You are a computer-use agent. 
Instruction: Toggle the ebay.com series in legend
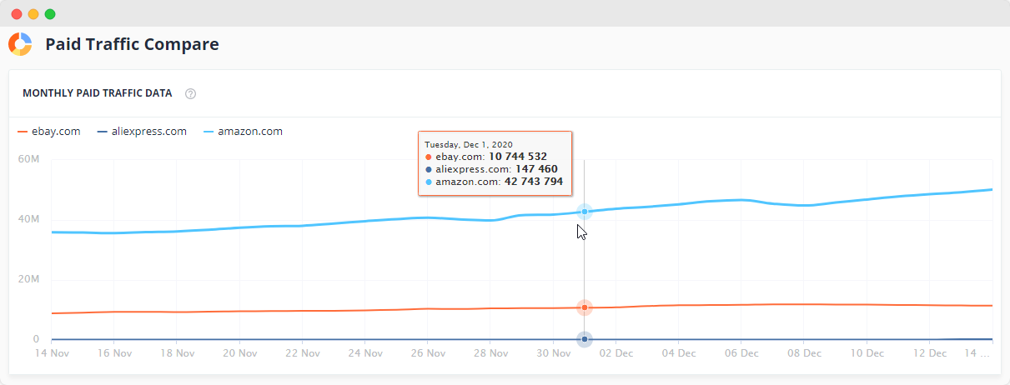[x=49, y=131]
